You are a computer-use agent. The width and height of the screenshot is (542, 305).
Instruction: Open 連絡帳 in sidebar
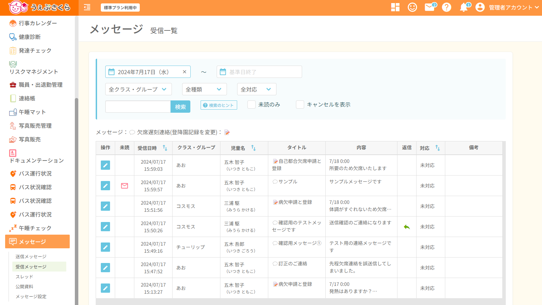click(x=27, y=98)
